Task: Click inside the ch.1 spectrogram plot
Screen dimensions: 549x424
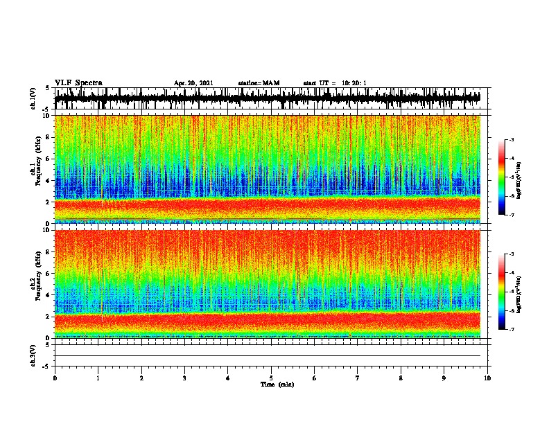Action: pos(268,169)
